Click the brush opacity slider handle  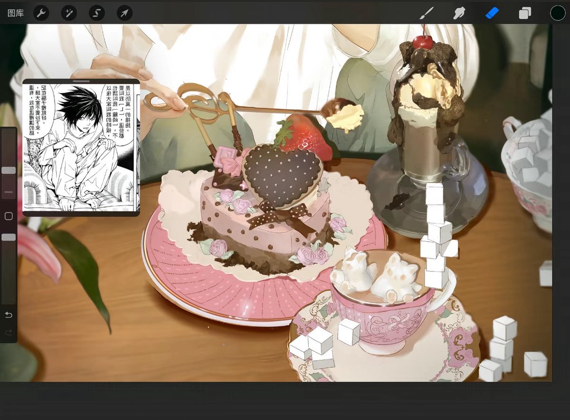point(9,237)
